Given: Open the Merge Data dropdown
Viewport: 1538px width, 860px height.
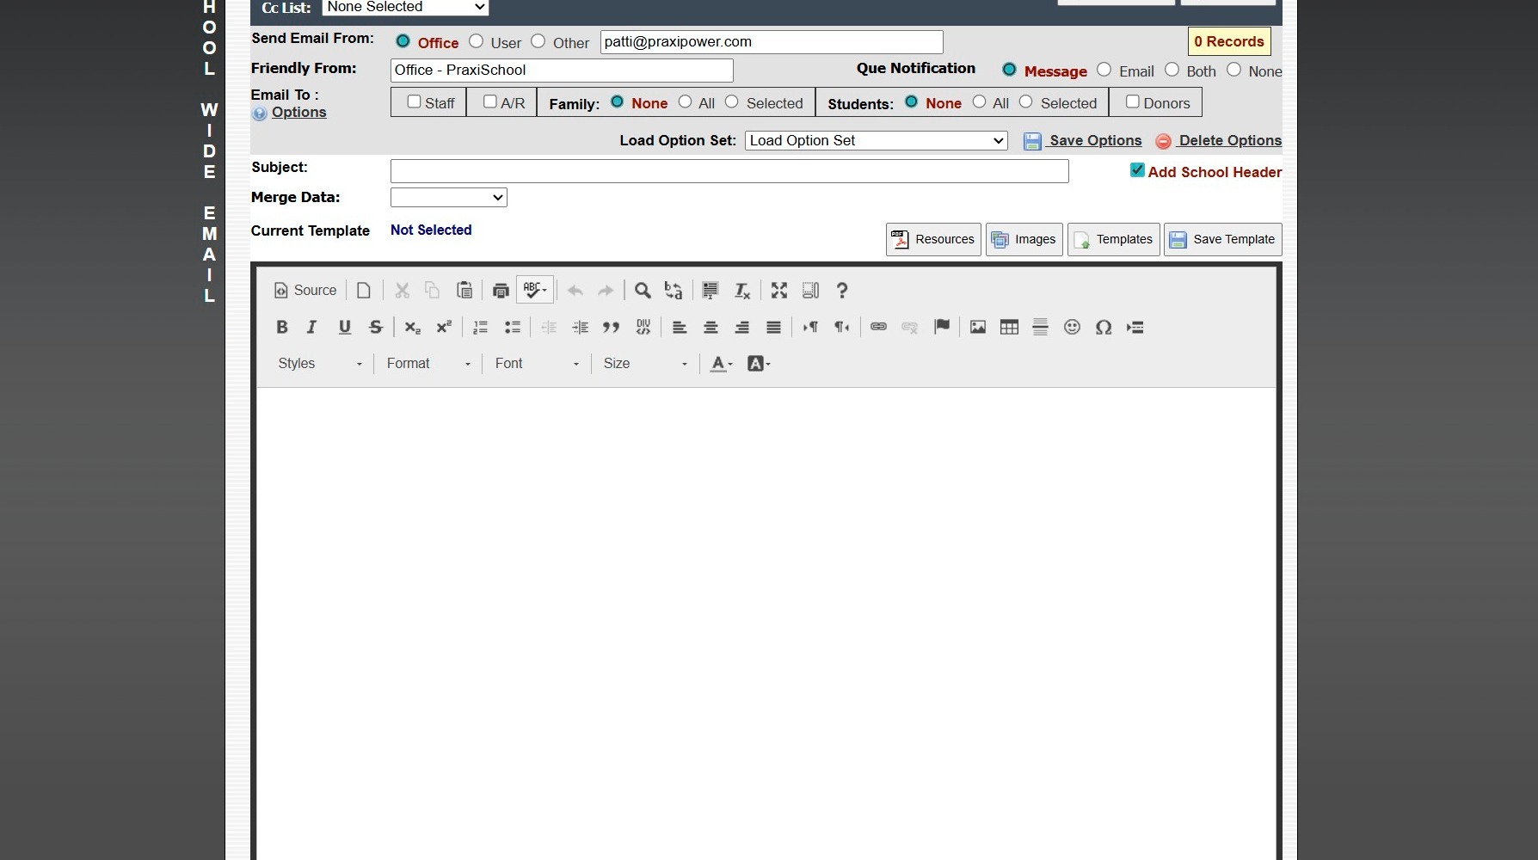Looking at the screenshot, I should 448,198.
